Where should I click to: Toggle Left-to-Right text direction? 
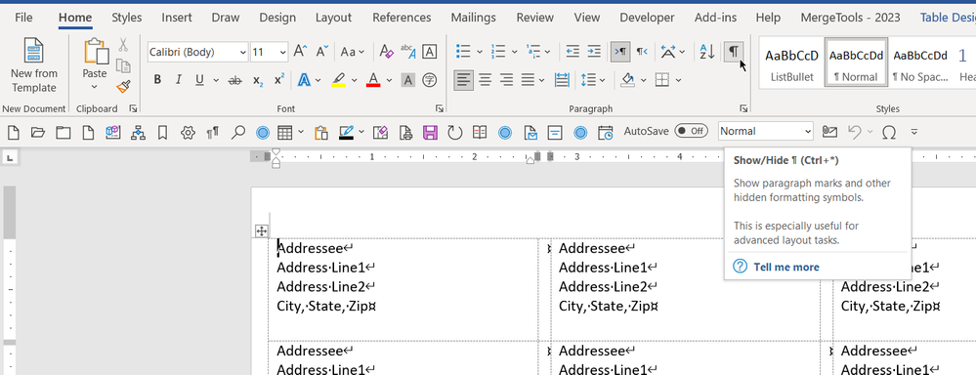[x=620, y=52]
